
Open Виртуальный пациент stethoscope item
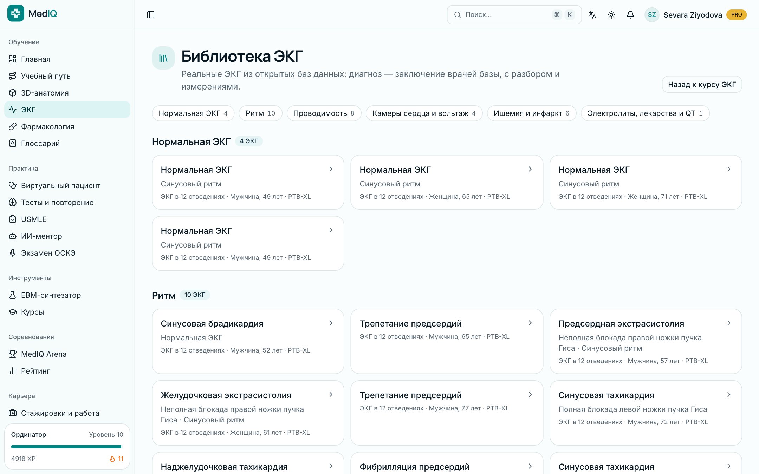(67, 185)
